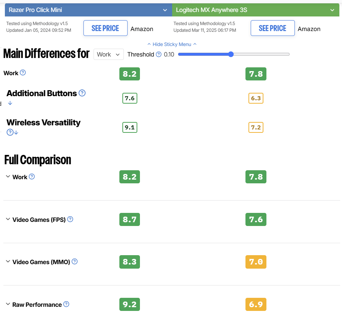Click the down arrow under Additional Buttons
The image size is (342, 327).
[x=10, y=103]
